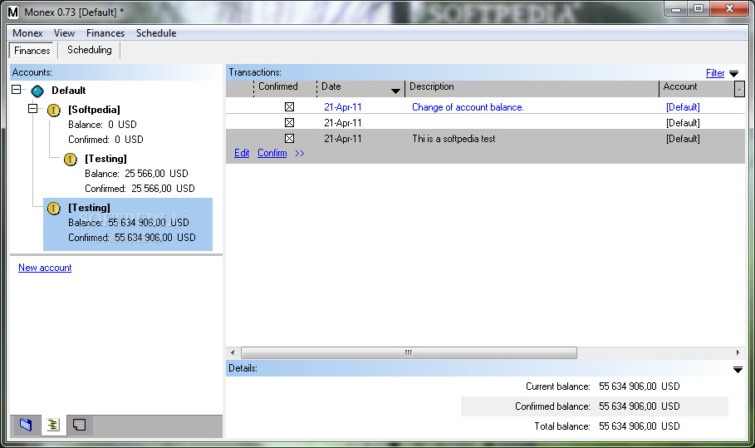Toggle Confirmed checkbox for the blank description row
The height and width of the screenshot is (448, 755).
289,123
